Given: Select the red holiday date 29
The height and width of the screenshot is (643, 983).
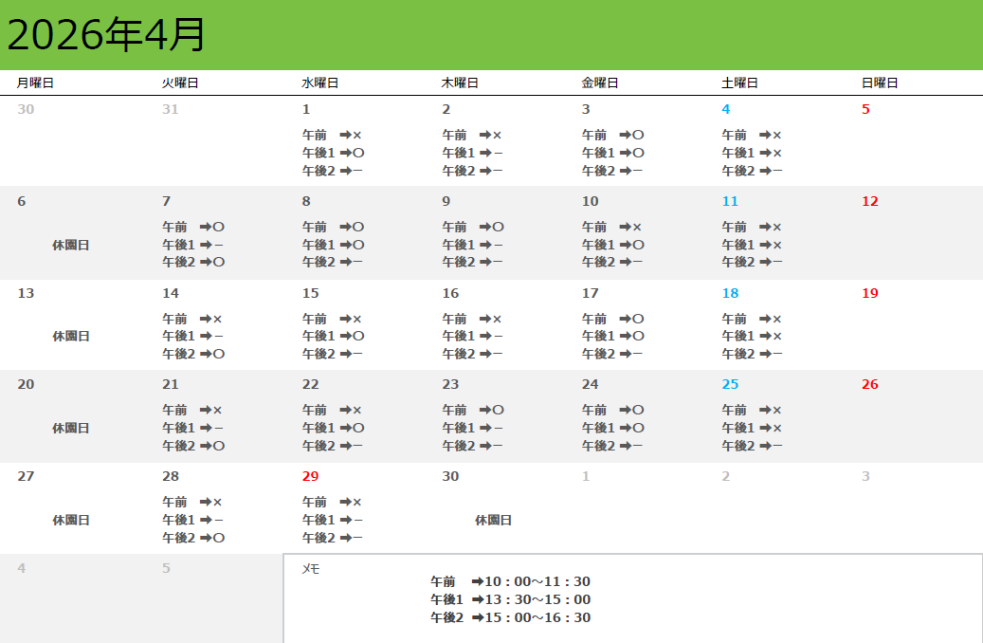Looking at the screenshot, I should (311, 476).
